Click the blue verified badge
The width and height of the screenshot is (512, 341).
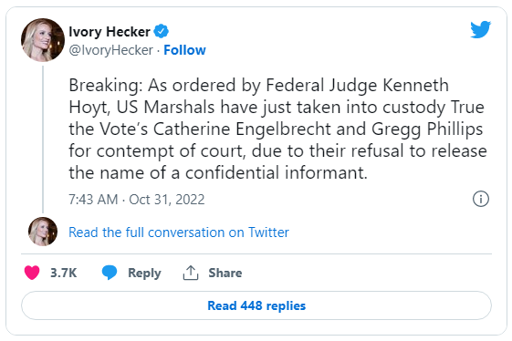pyautogui.click(x=162, y=31)
